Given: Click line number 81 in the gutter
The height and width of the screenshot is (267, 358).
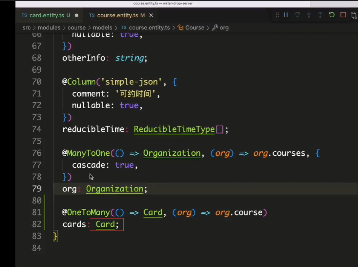Looking at the screenshot, I should click(37, 212).
